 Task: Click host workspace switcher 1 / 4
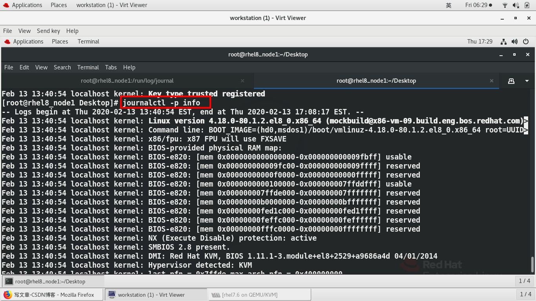[x=525, y=294]
